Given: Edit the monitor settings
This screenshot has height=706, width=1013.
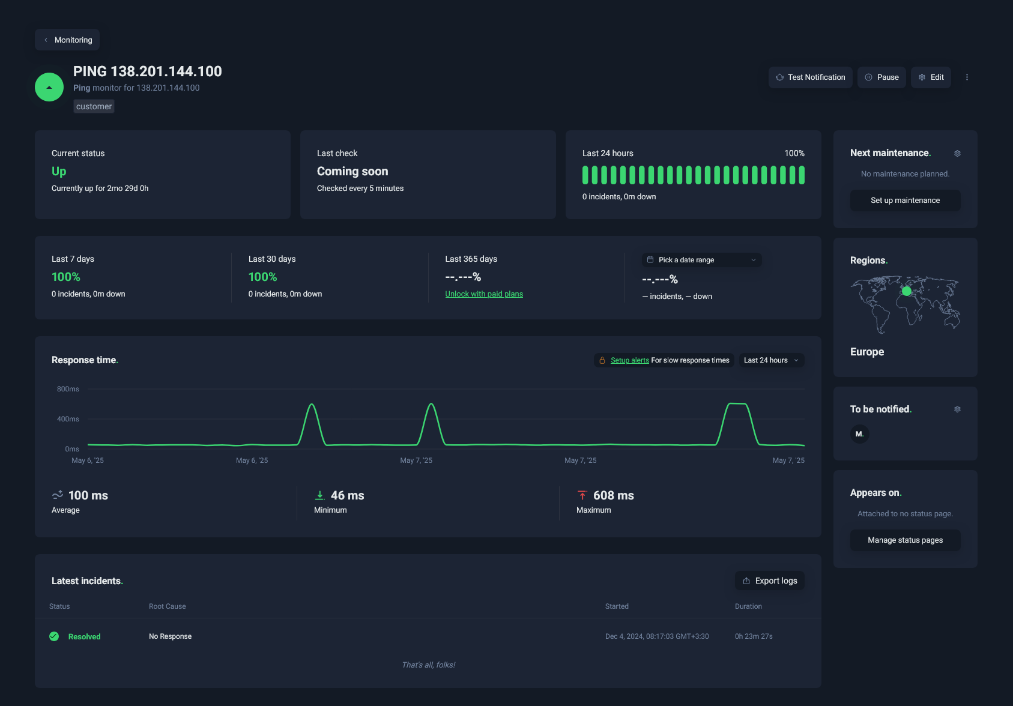Looking at the screenshot, I should [x=931, y=77].
